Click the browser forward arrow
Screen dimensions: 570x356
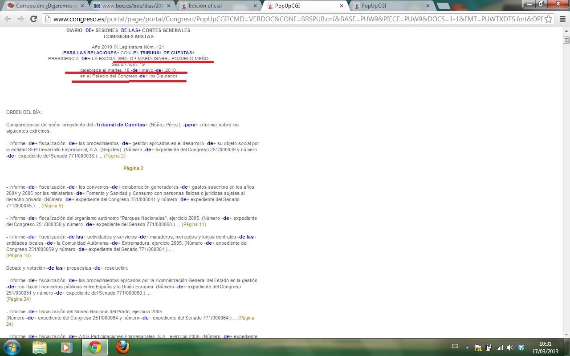tap(20, 19)
